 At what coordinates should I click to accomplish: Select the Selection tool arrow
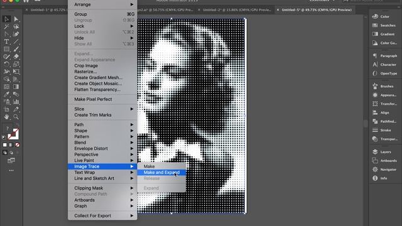click(x=7, y=19)
